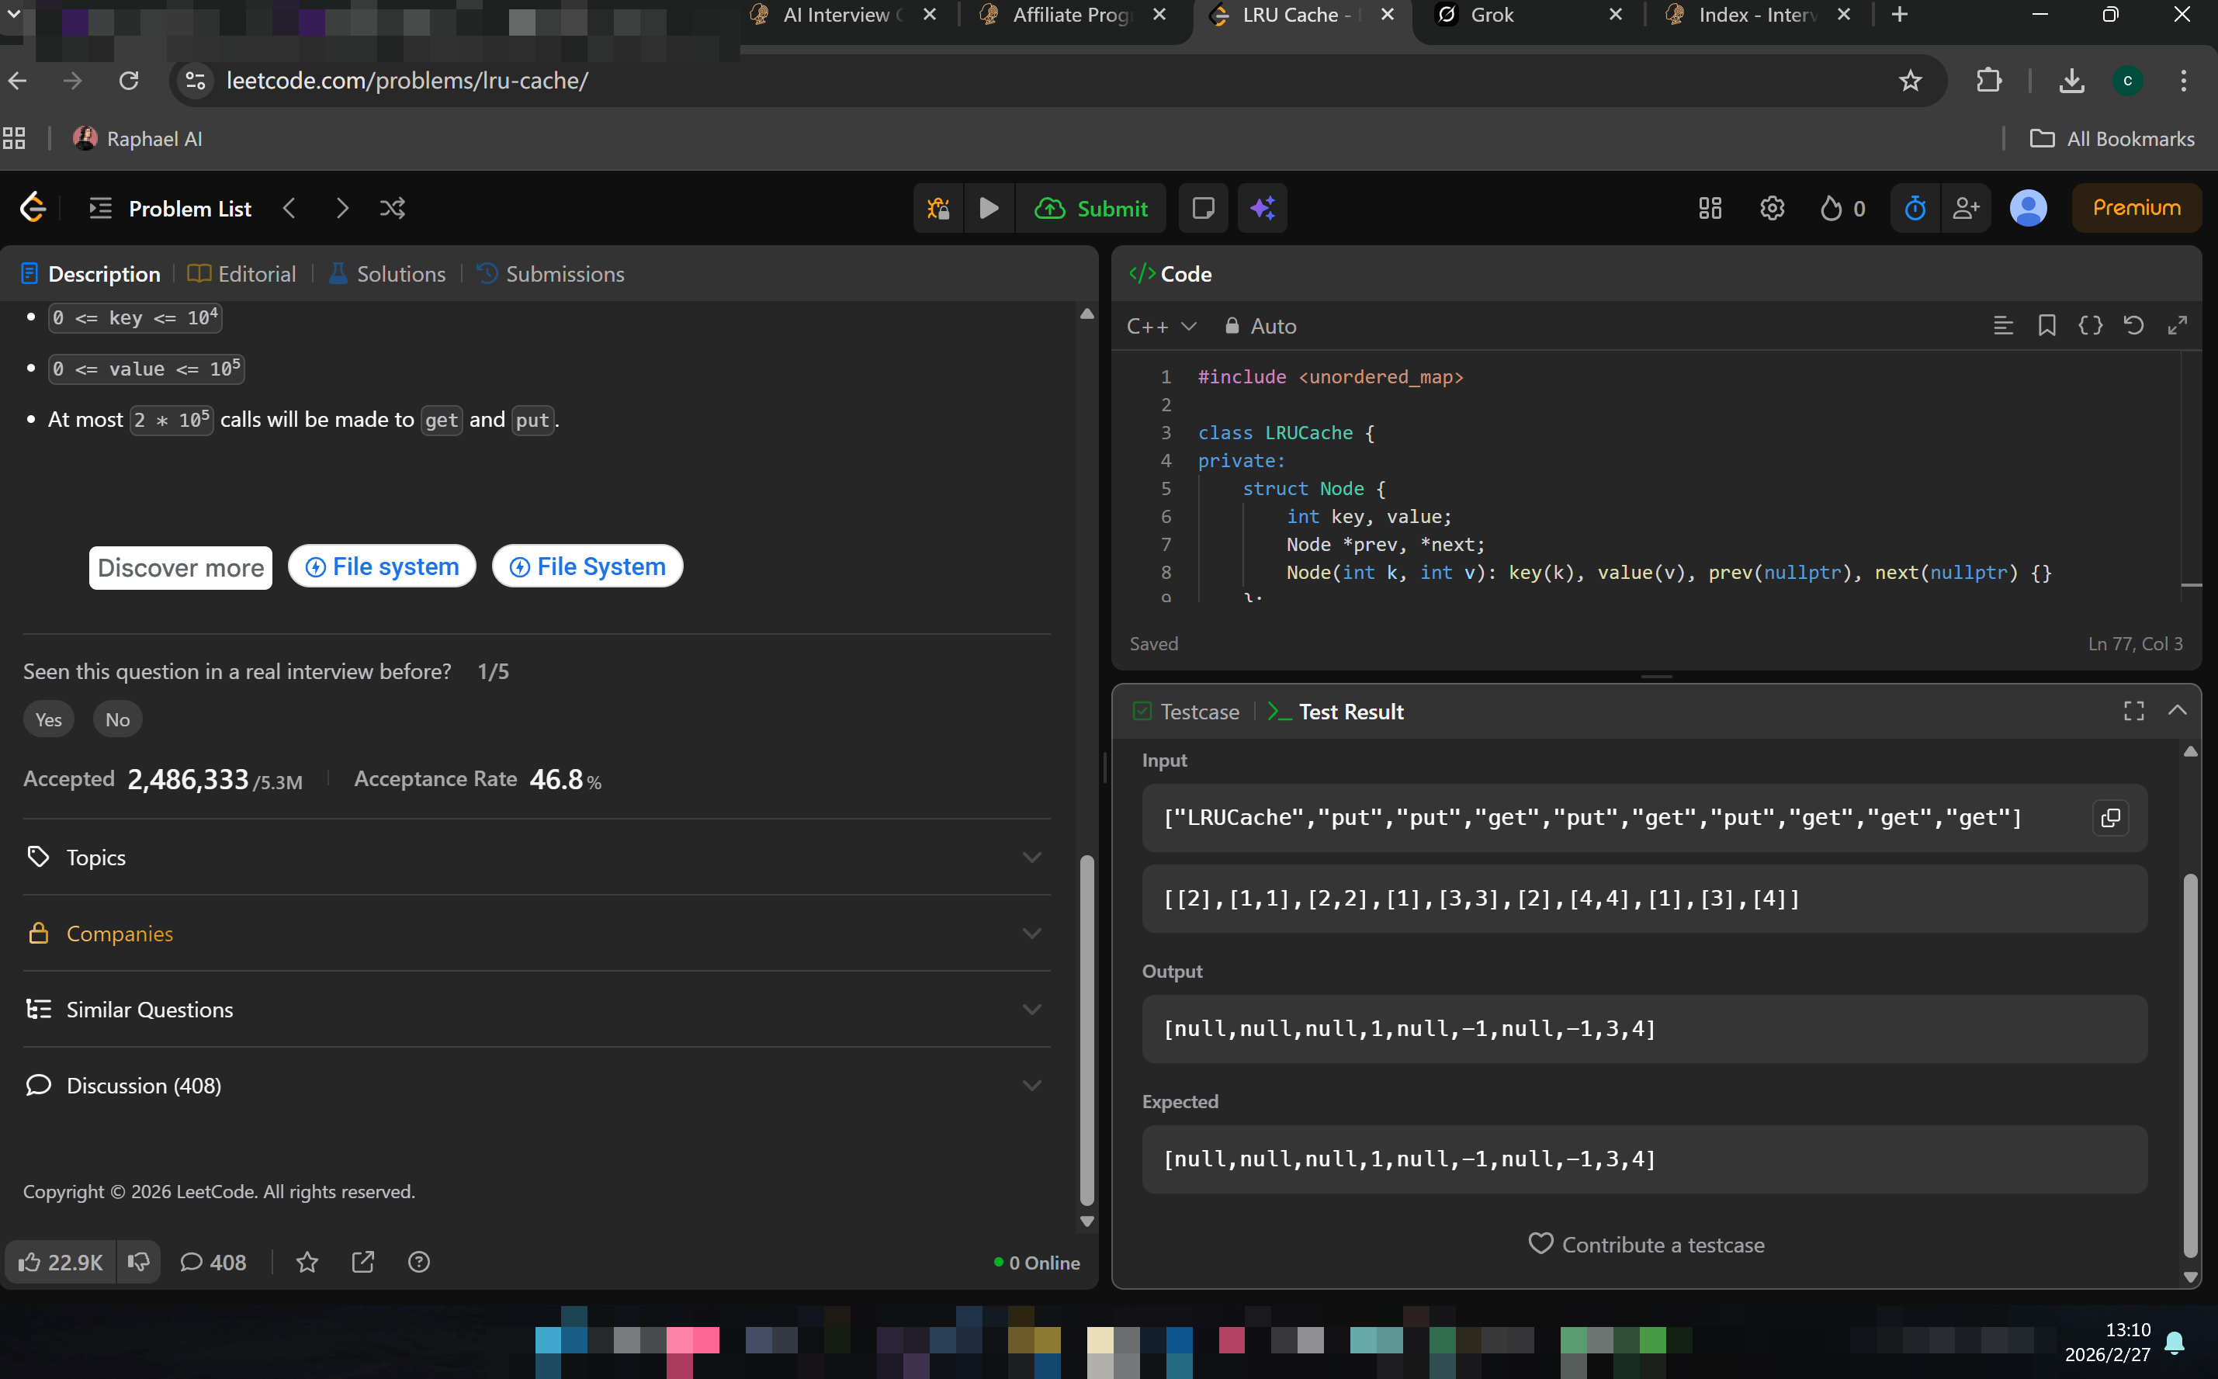Pick a random problem with the shuffle icon

click(392, 209)
